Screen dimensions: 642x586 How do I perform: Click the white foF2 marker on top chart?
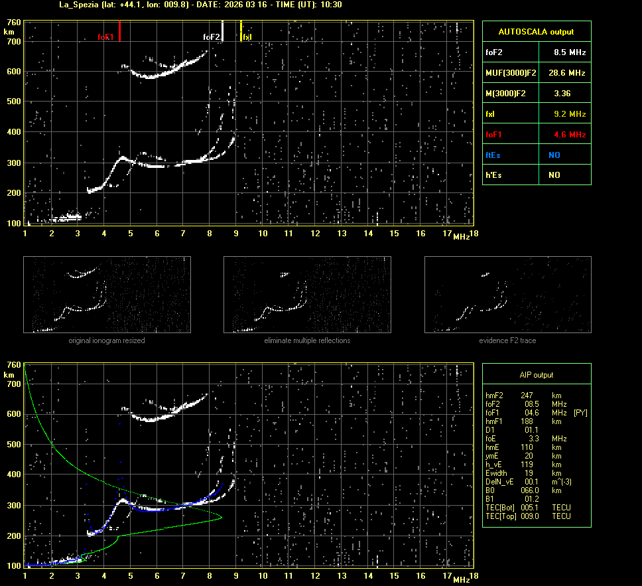[223, 31]
